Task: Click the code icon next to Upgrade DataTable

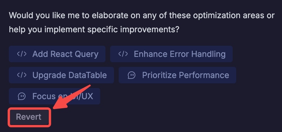Action: click(22, 75)
